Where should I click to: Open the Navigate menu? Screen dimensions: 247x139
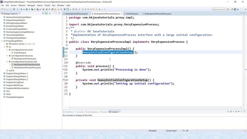[x=31, y=5]
